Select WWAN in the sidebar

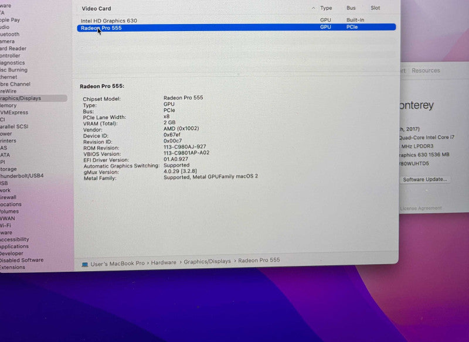(x=7, y=218)
